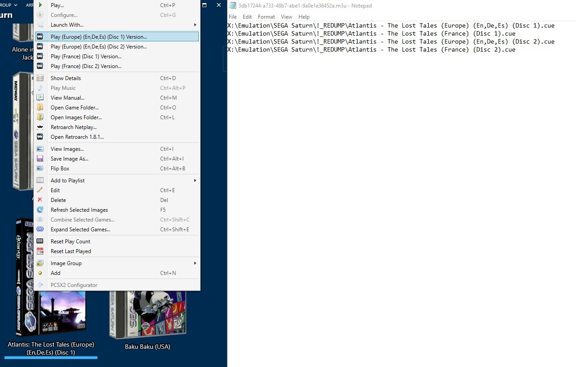Viewport: 576px width, 367px height.
Task: Select Reset Last Played entry
Action: 117,251
